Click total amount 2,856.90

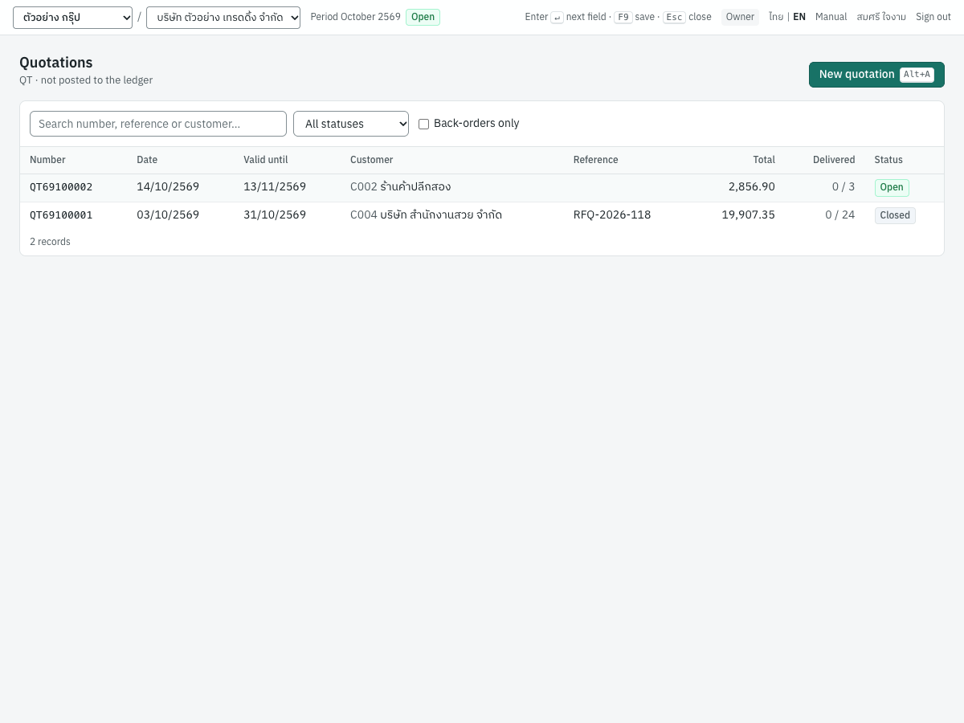click(x=752, y=187)
